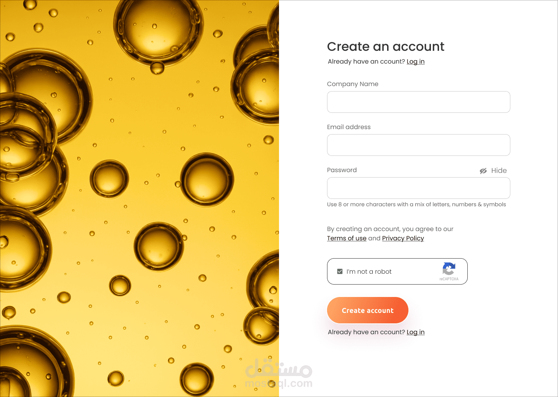Toggle password visibility using the Hide label
The width and height of the screenshot is (558, 397).
click(x=499, y=171)
